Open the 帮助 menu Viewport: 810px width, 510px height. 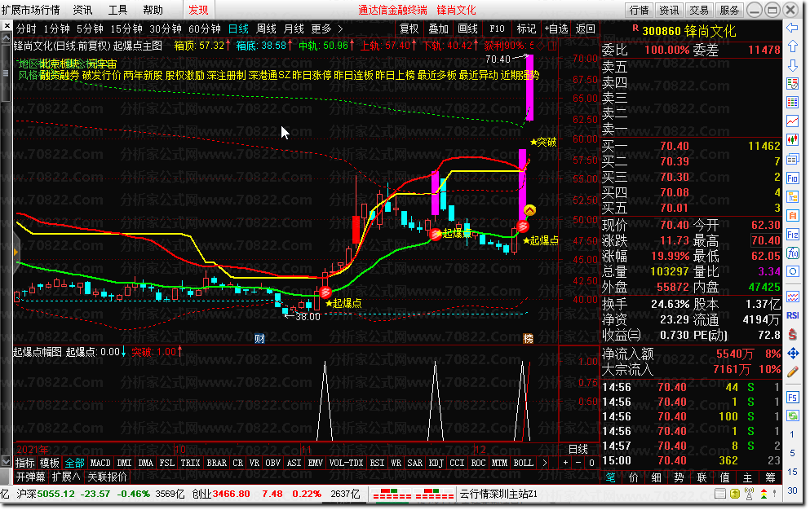click(x=153, y=10)
